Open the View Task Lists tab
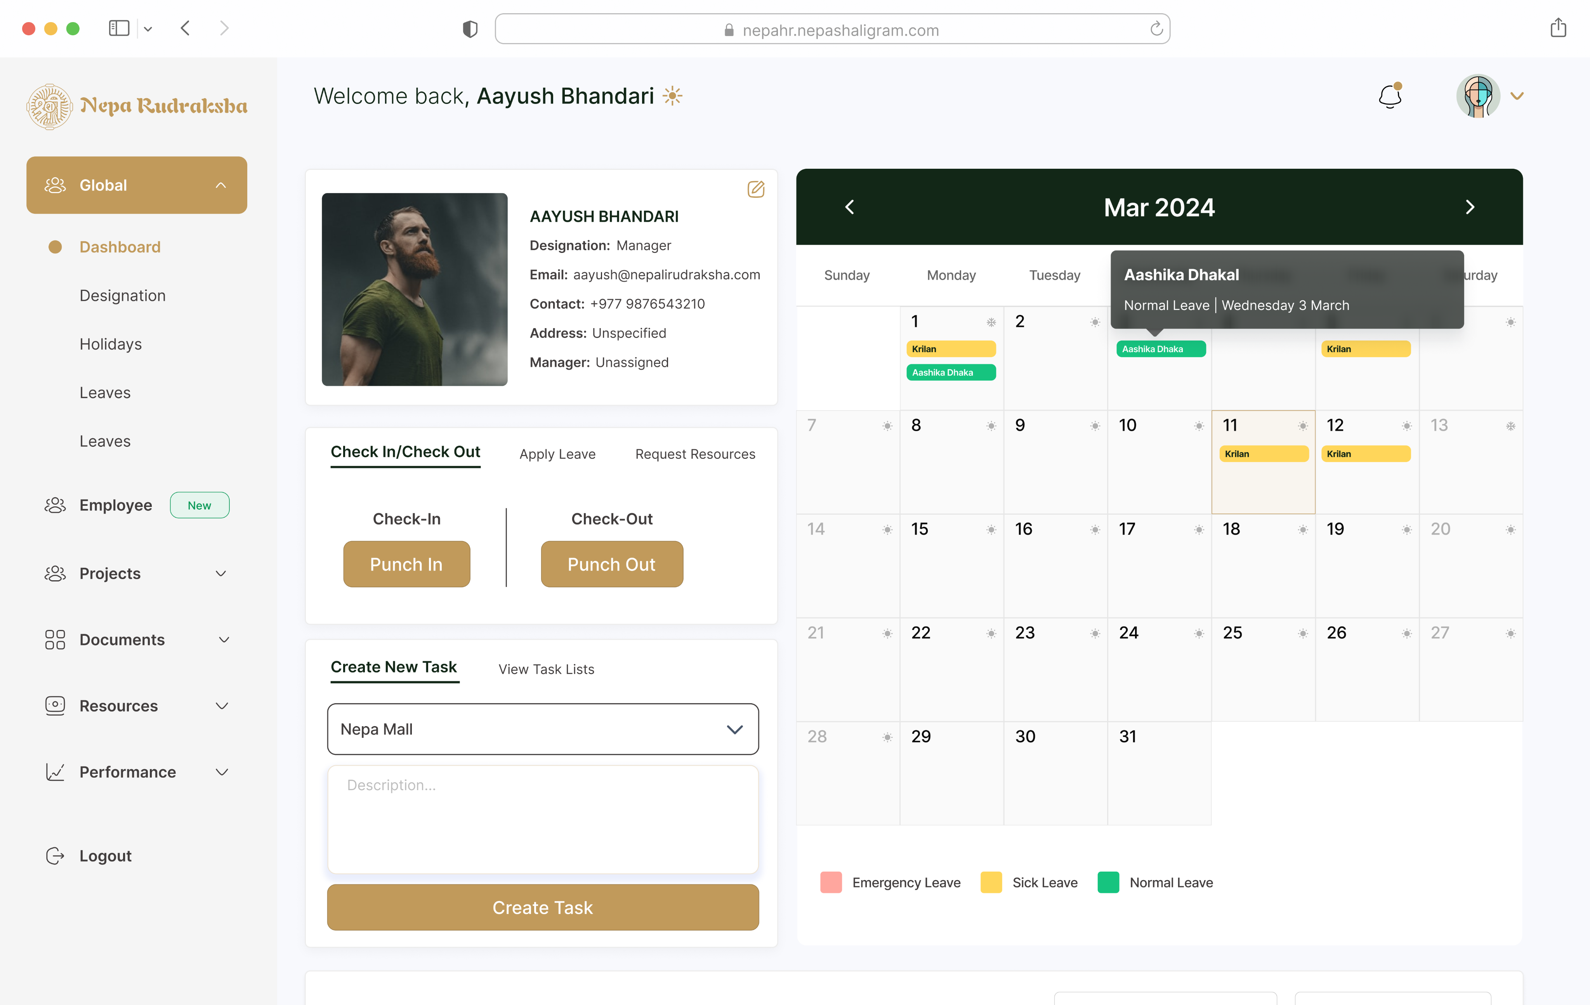 point(545,669)
